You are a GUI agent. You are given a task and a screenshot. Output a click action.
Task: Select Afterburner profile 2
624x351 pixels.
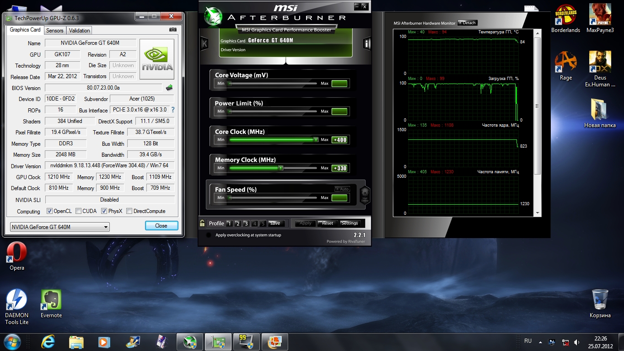(237, 223)
